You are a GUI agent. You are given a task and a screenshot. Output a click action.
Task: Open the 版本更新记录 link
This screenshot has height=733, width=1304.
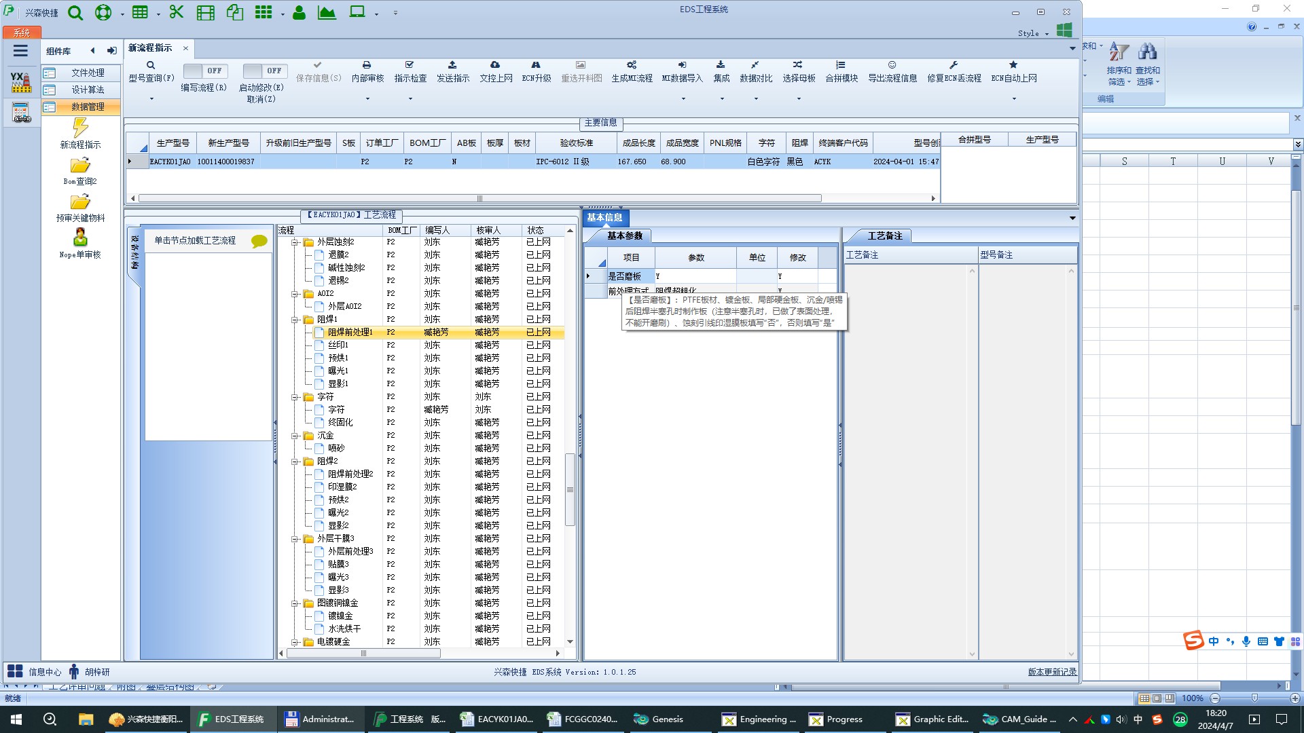point(1051,672)
